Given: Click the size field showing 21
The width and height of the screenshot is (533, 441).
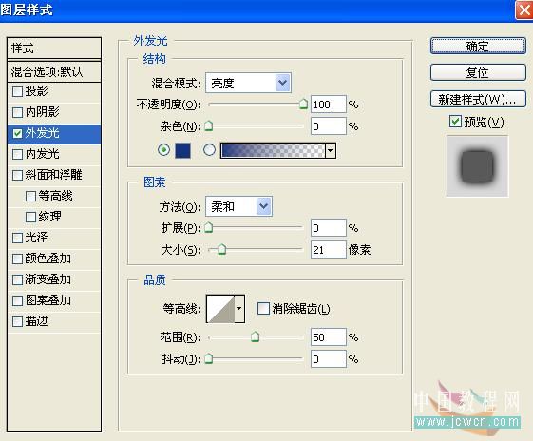Looking at the screenshot, I should (x=329, y=250).
